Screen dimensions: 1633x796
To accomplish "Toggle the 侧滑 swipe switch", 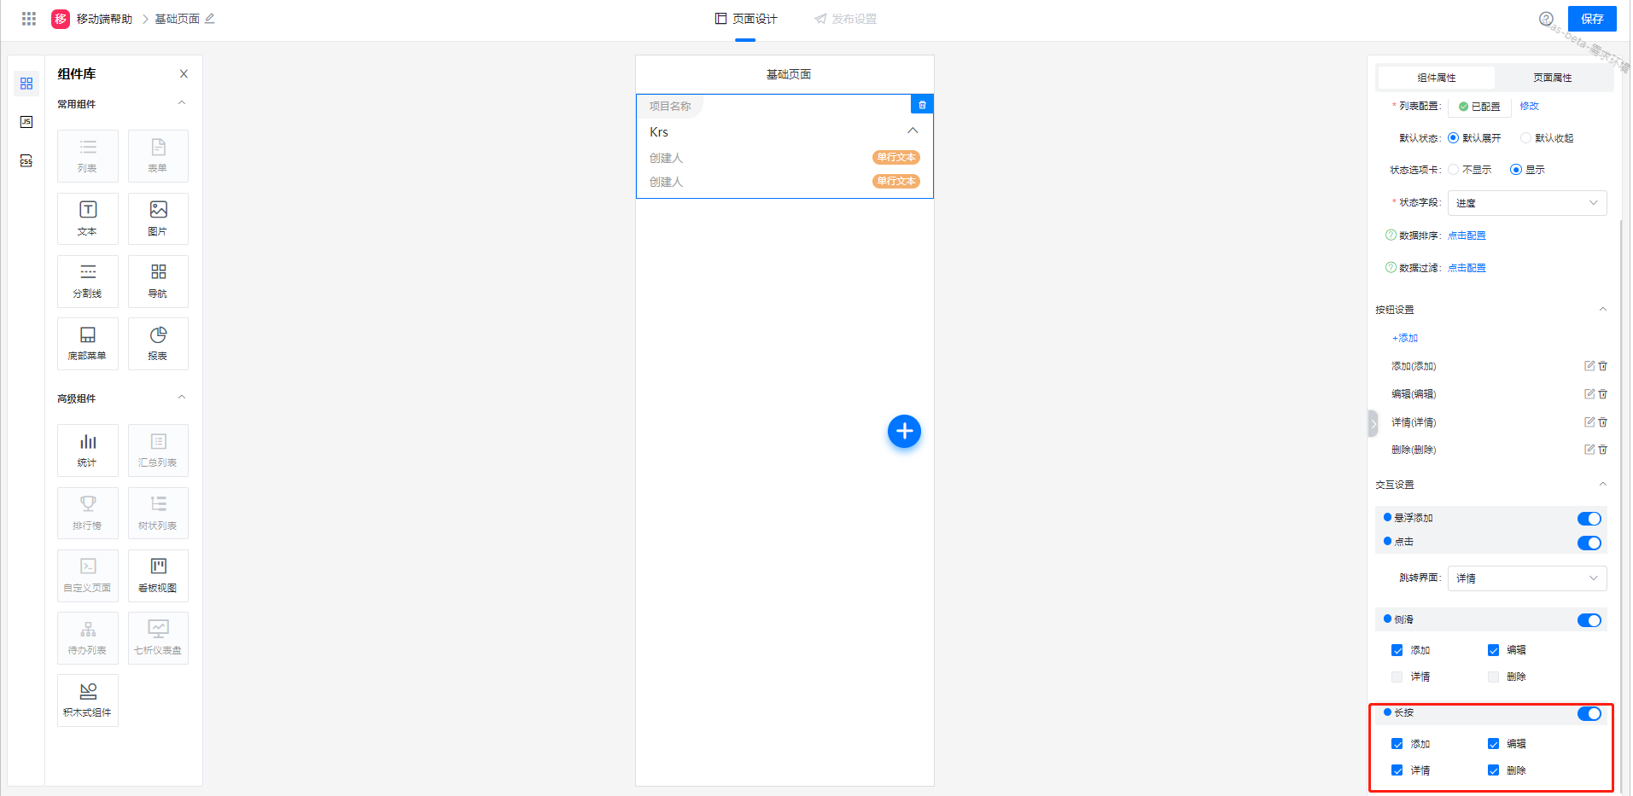I will tap(1589, 620).
